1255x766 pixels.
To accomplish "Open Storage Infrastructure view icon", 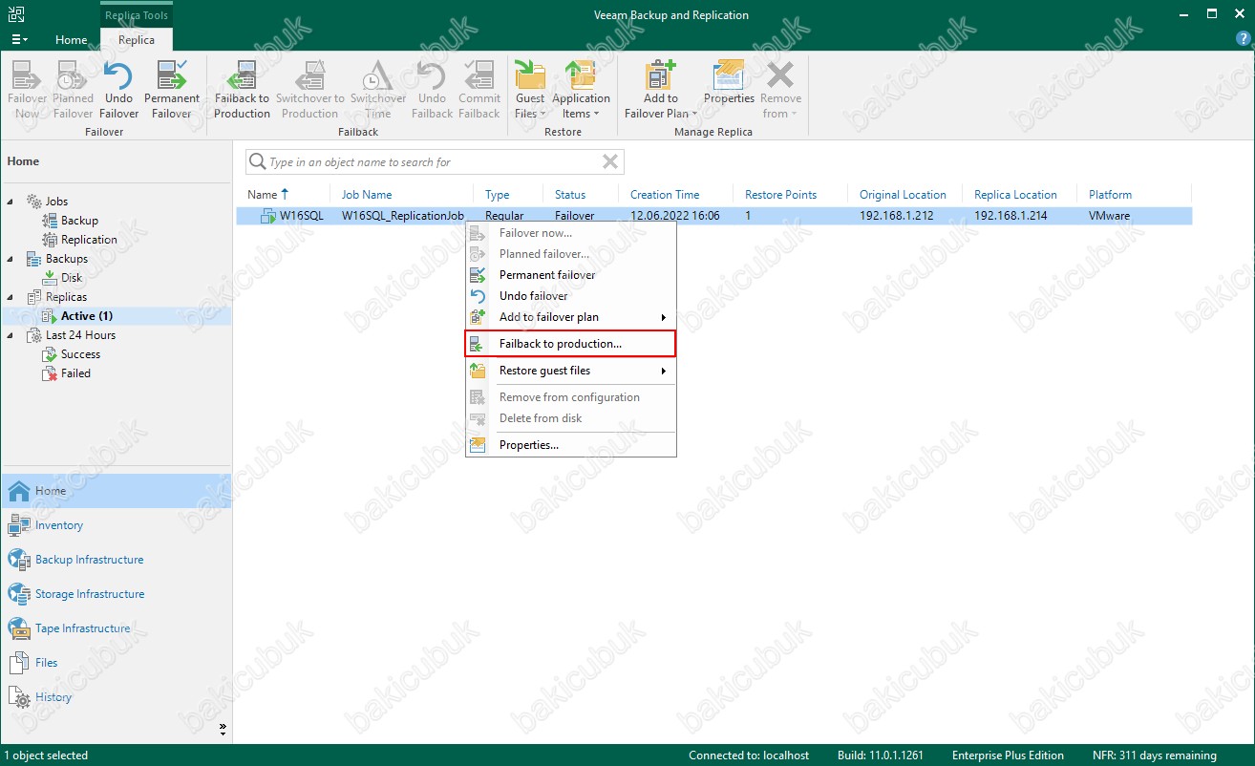I will pos(19,594).
